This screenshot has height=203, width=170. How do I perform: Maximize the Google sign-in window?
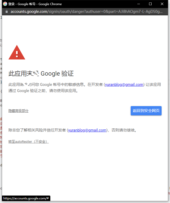tap(150, 4)
